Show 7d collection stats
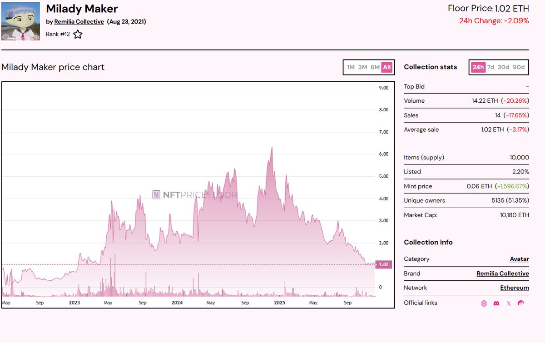This screenshot has height=343, width=545. tap(490, 67)
